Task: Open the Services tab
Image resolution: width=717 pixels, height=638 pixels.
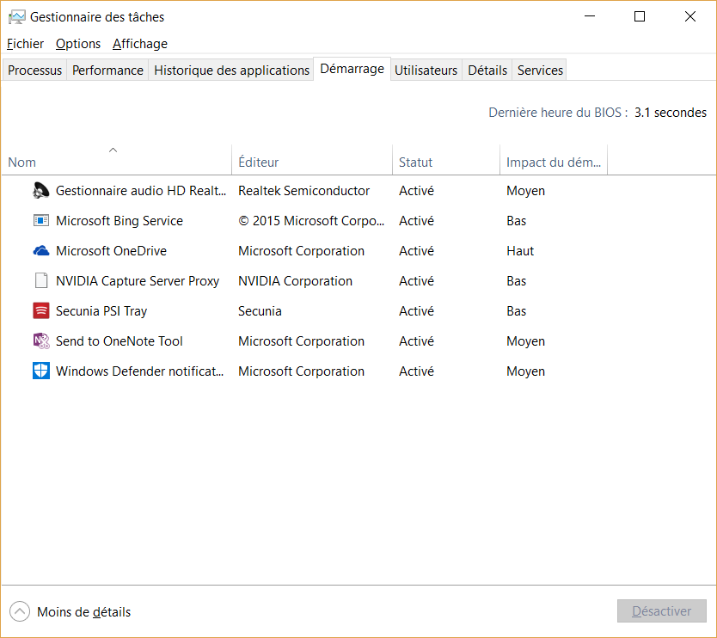Action: [x=540, y=71]
